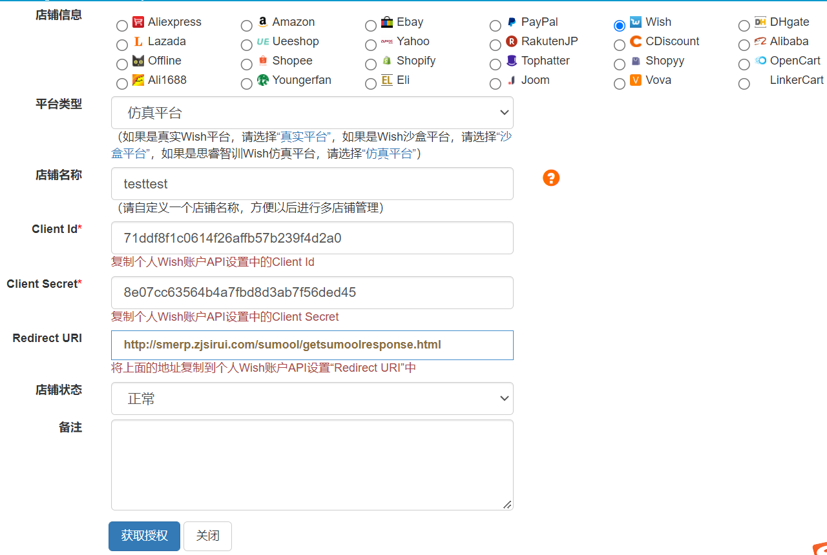Screen dimensions: 827x555
Task: Select the DHgate radio button
Action: (x=744, y=26)
